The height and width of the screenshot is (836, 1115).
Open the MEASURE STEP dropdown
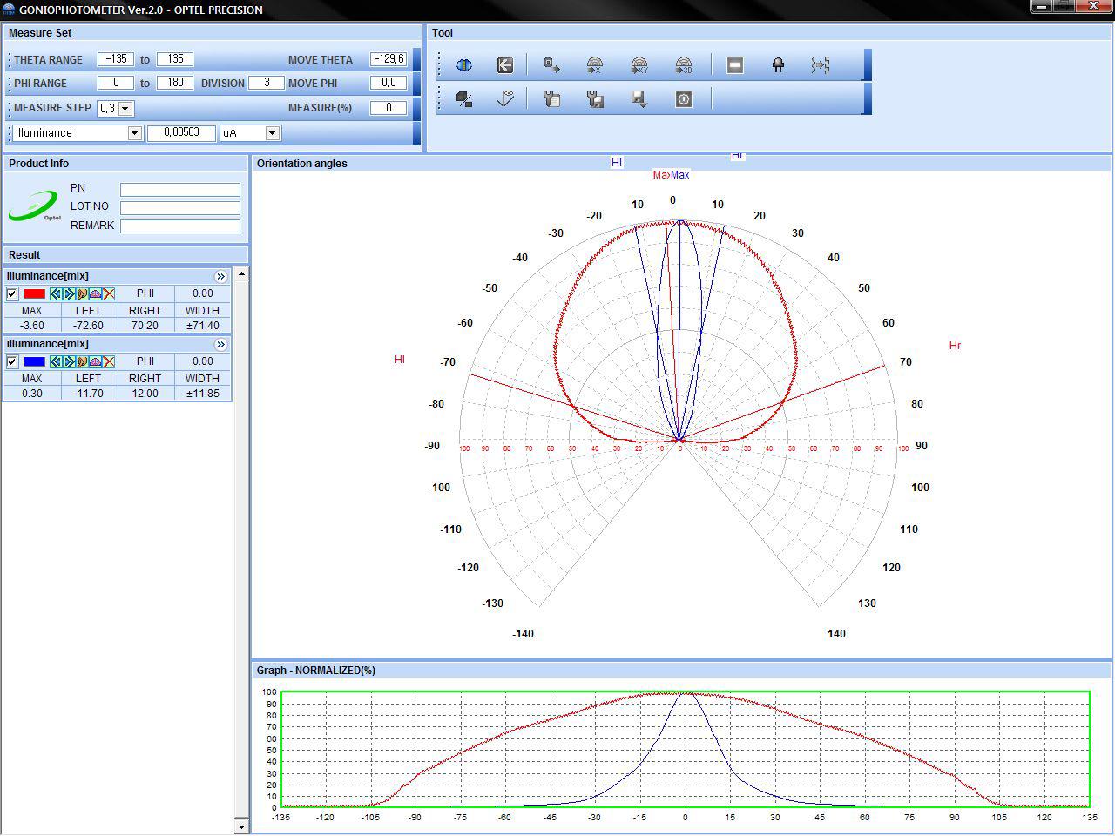125,109
